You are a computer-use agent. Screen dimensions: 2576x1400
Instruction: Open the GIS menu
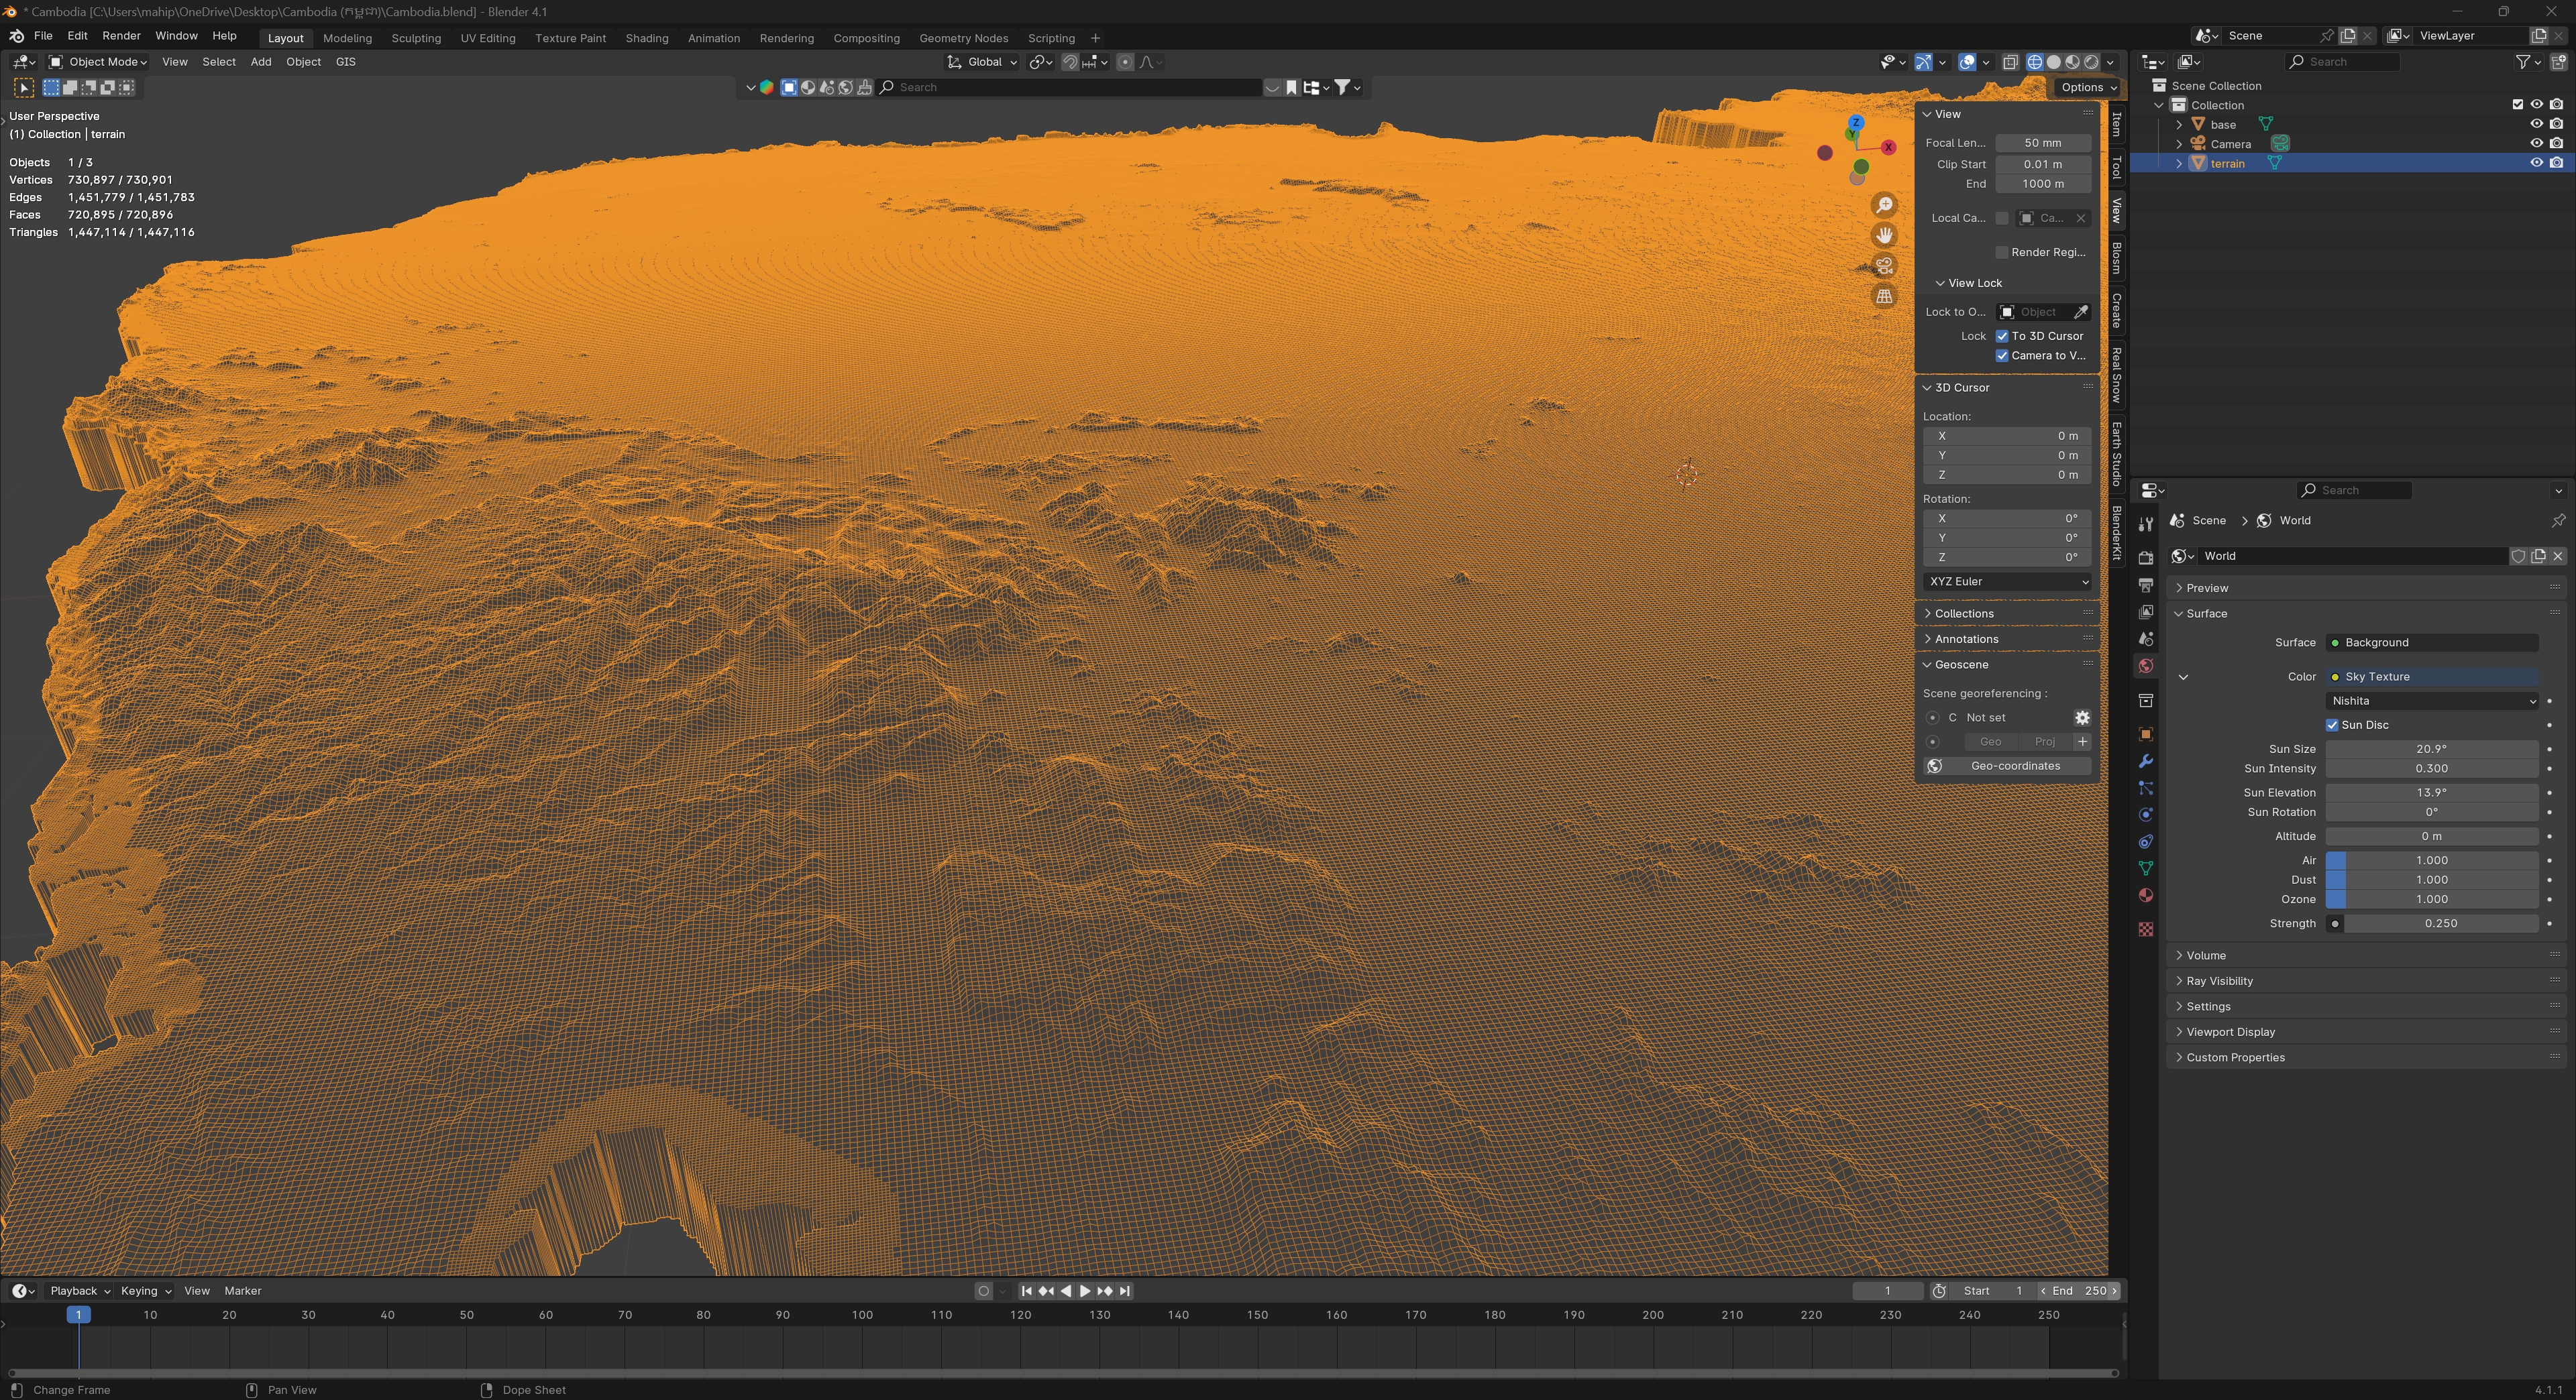(x=345, y=62)
